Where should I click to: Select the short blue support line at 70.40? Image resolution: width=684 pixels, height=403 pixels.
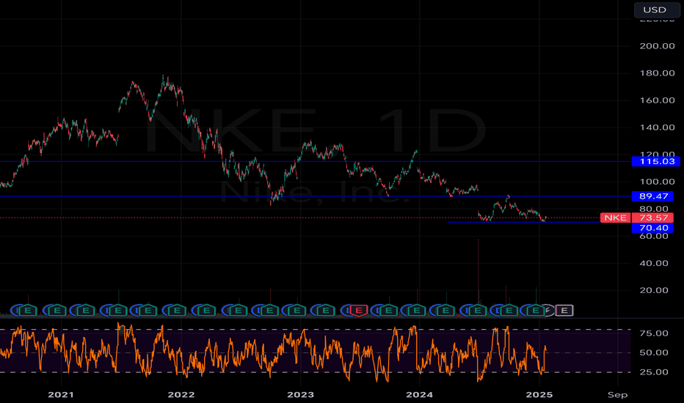(x=523, y=222)
